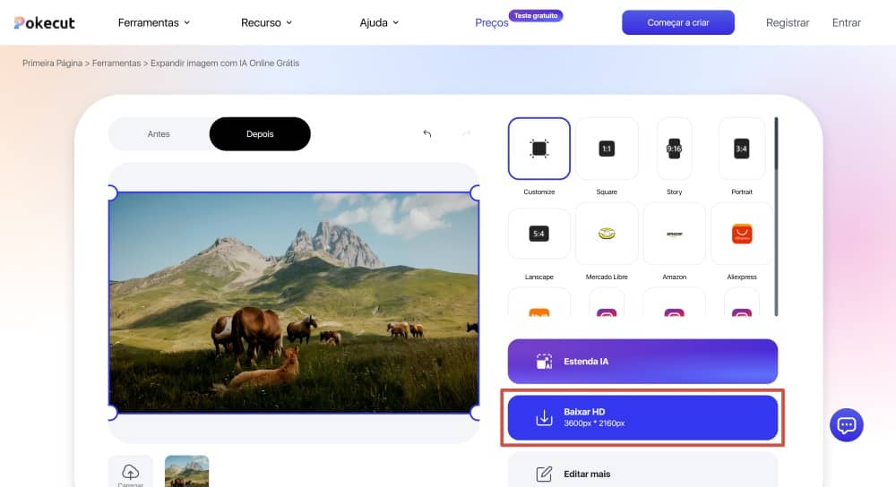This screenshot has height=487, width=896.
Task: Select the Portrait 3:4 preset
Action: pos(742,149)
